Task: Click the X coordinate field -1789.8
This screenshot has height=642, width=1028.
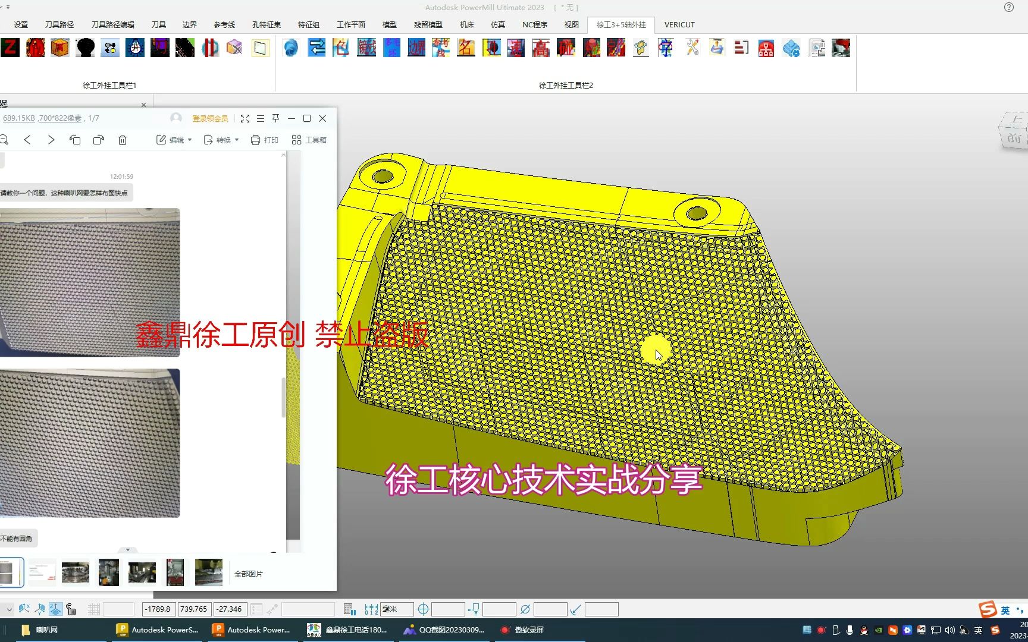Action: [159, 609]
